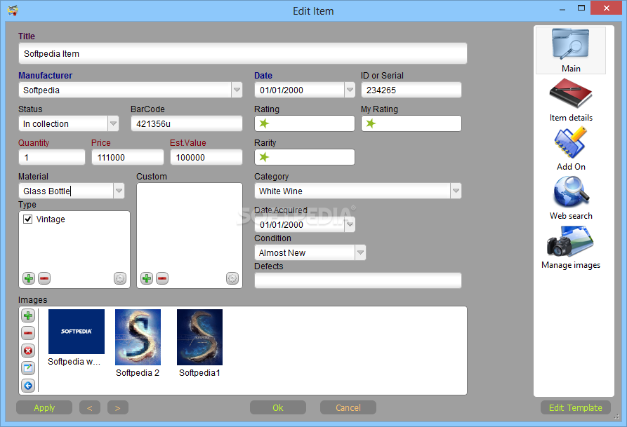
Task: Confirm with the Ok button
Action: coord(278,407)
